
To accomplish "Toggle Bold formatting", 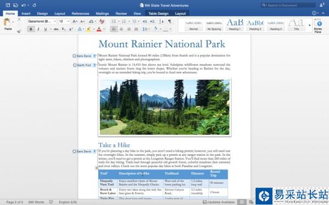I will coord(31,29).
